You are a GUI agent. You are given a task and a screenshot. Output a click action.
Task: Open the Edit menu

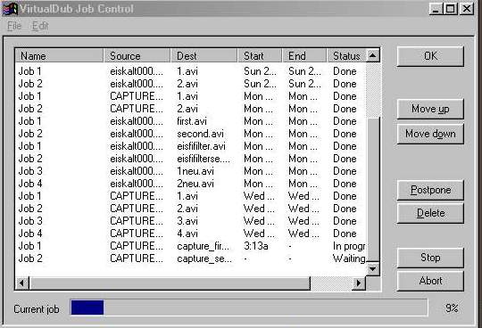point(40,26)
